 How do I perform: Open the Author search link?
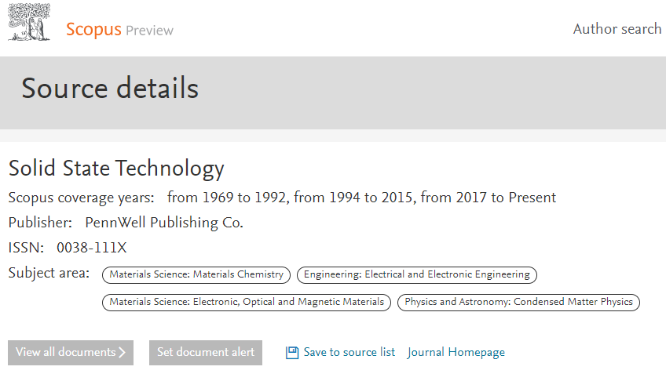point(617,29)
